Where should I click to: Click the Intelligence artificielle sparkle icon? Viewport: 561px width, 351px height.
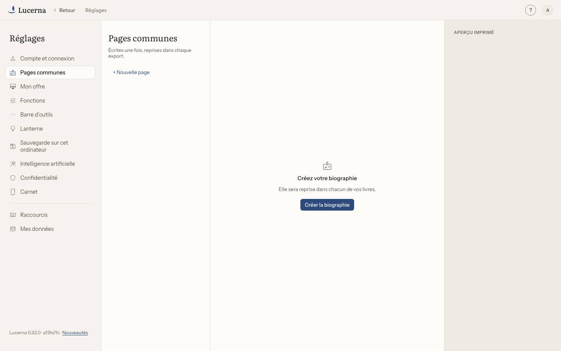pyautogui.click(x=13, y=164)
